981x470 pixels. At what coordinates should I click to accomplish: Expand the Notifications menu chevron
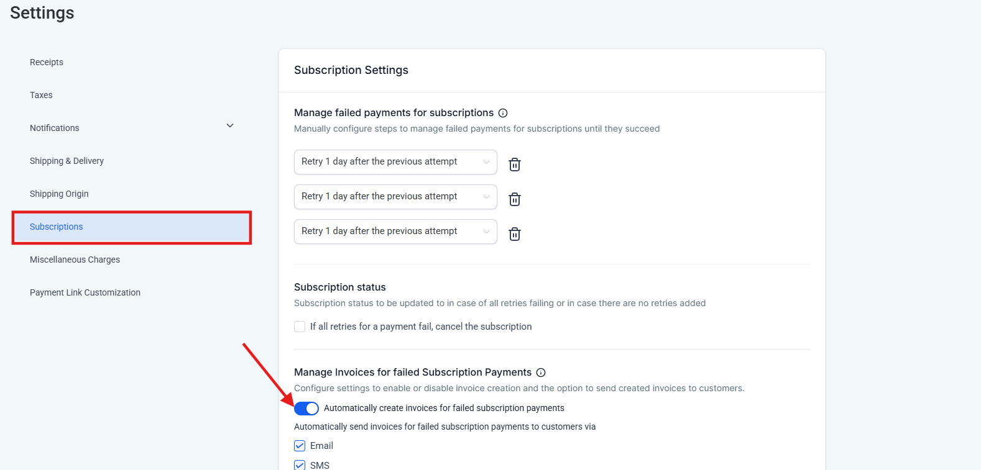click(x=230, y=125)
